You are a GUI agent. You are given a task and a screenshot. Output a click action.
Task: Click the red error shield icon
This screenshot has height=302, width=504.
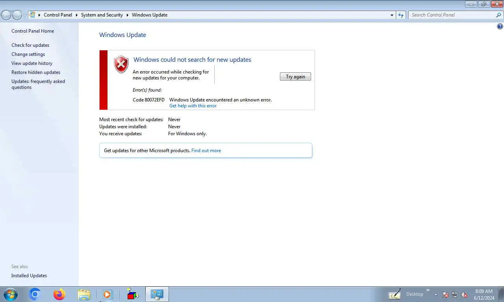(x=121, y=64)
